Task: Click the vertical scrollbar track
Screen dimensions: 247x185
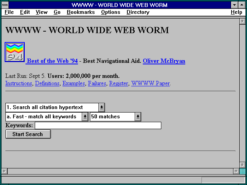Action: [x=242, y=93]
